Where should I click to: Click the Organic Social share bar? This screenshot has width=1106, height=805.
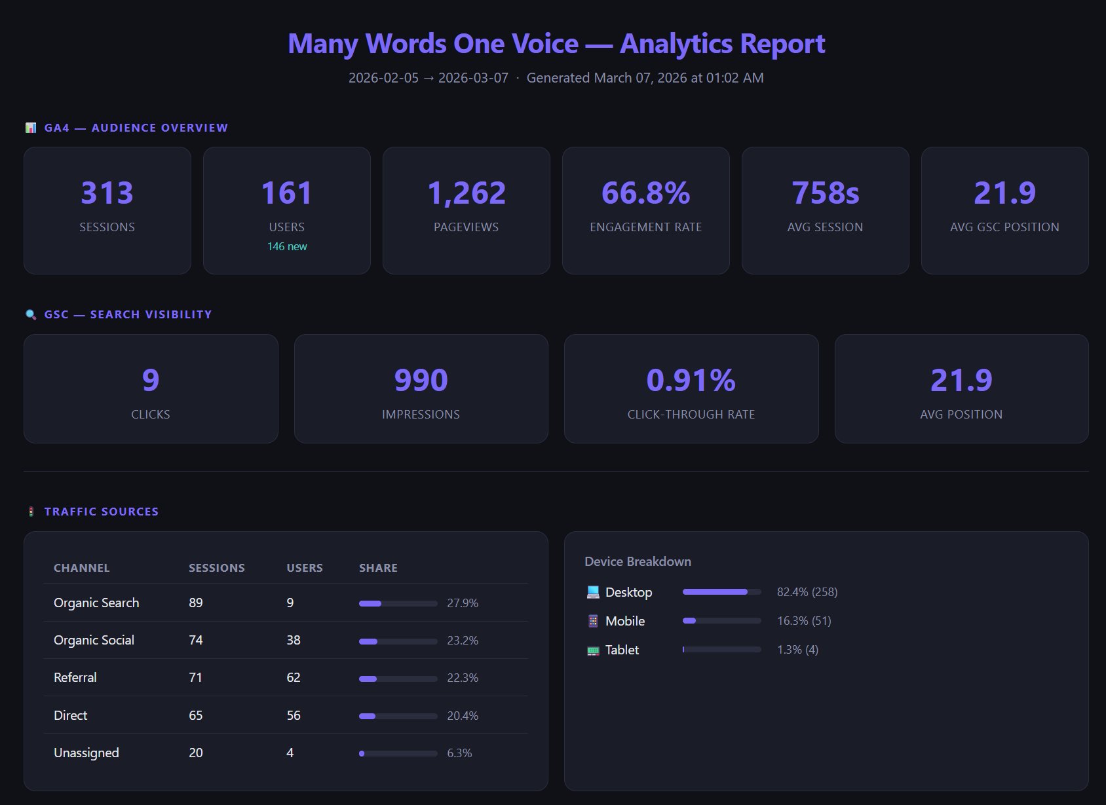pyautogui.click(x=396, y=641)
